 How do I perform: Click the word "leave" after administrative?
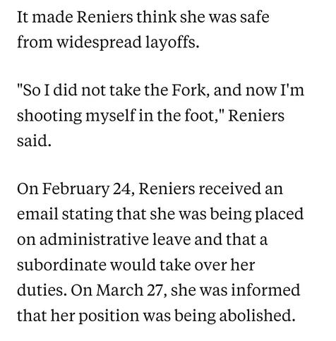[172, 239]
